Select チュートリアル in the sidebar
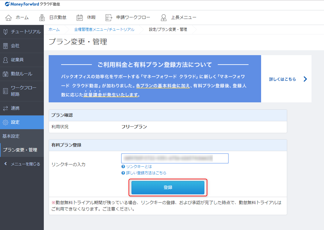 pyautogui.click(x=22, y=32)
